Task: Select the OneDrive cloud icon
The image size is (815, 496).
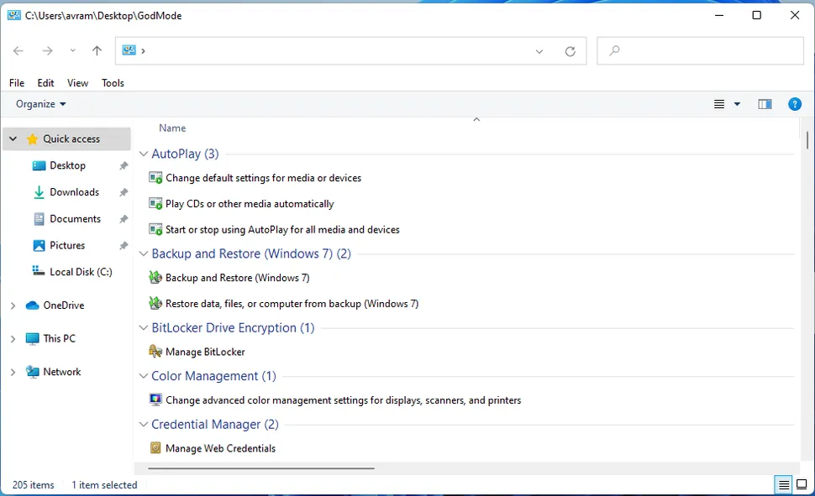Action: [x=33, y=305]
